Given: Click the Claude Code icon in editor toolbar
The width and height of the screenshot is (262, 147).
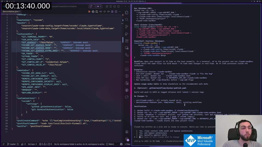Looking at the screenshot, I should point(89,12).
